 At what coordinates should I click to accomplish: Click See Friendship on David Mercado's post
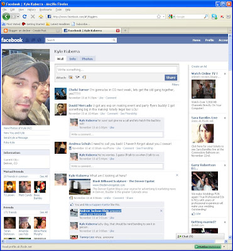(x=129, y=114)
